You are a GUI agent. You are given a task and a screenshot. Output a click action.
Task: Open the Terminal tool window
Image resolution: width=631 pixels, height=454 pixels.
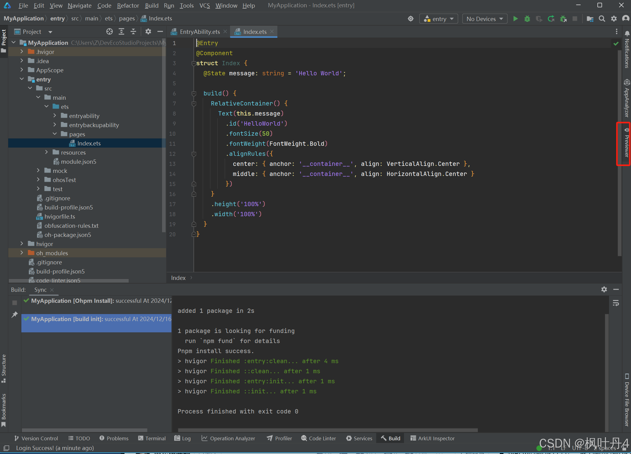152,438
